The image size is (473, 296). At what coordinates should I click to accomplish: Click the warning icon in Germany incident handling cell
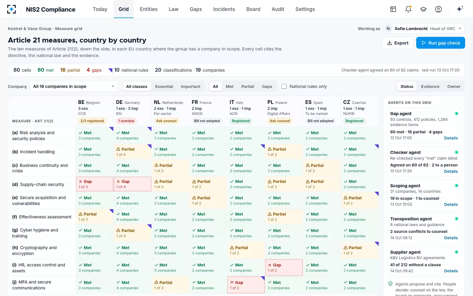(118, 149)
